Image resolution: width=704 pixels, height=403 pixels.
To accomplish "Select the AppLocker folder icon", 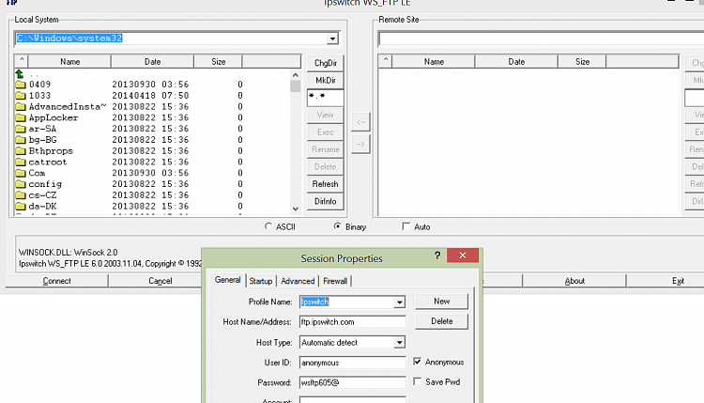I will [21, 117].
